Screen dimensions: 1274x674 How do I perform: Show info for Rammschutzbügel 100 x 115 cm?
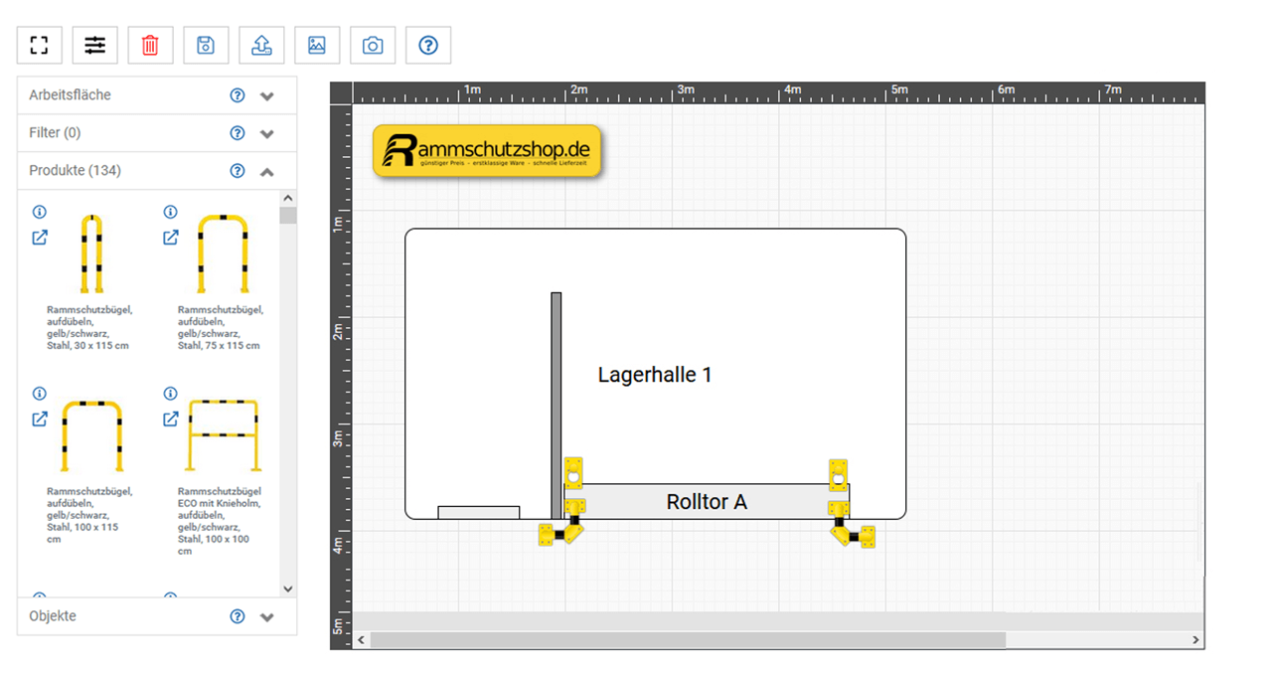click(40, 394)
